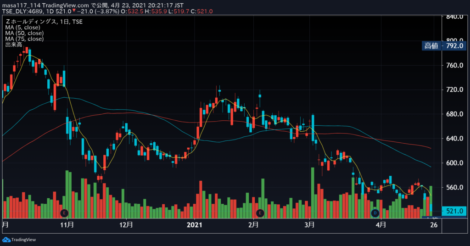Click the 2月 date axis label

point(253,225)
